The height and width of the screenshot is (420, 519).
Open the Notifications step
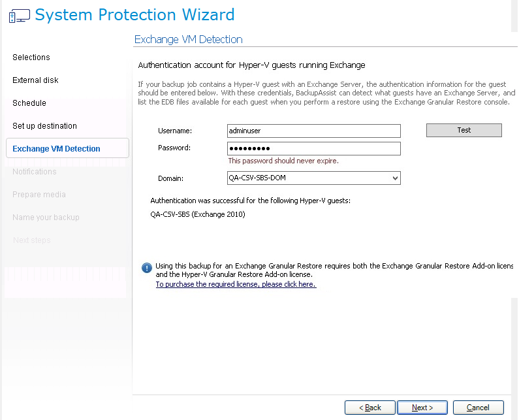point(35,172)
